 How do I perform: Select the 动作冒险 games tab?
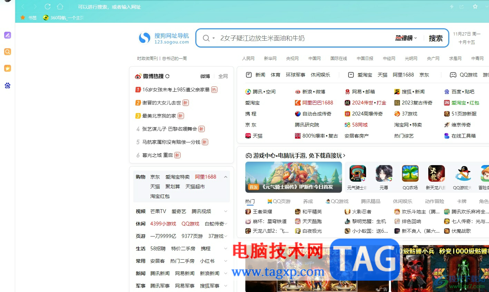[x=434, y=201]
